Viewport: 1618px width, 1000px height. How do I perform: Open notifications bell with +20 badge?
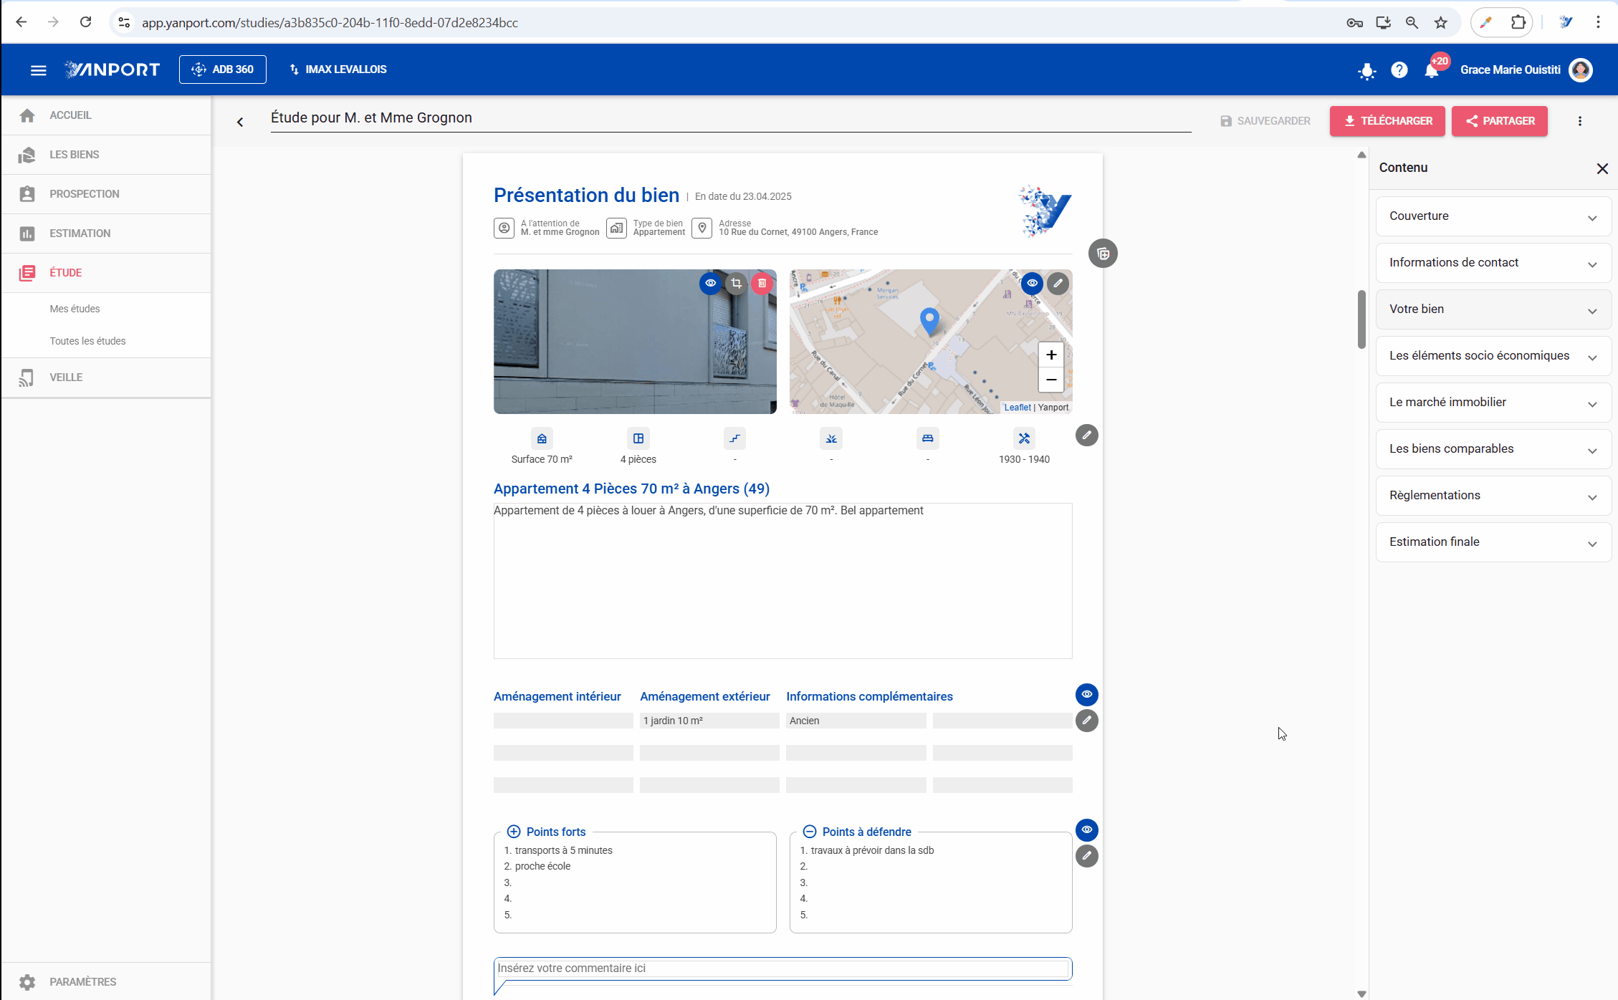tap(1432, 69)
